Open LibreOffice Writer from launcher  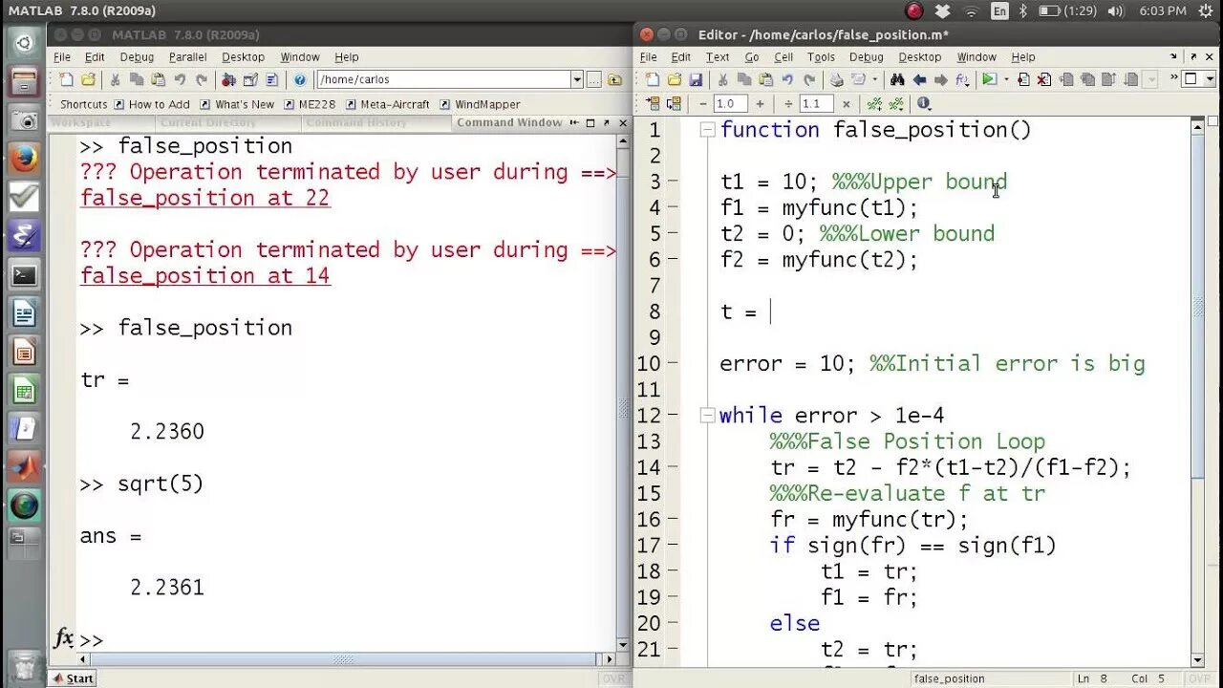click(x=24, y=313)
